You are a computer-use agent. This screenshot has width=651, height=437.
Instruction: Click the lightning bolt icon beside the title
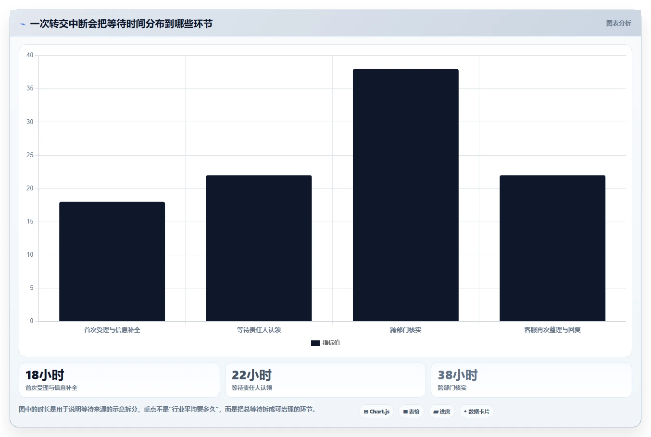[x=23, y=24]
